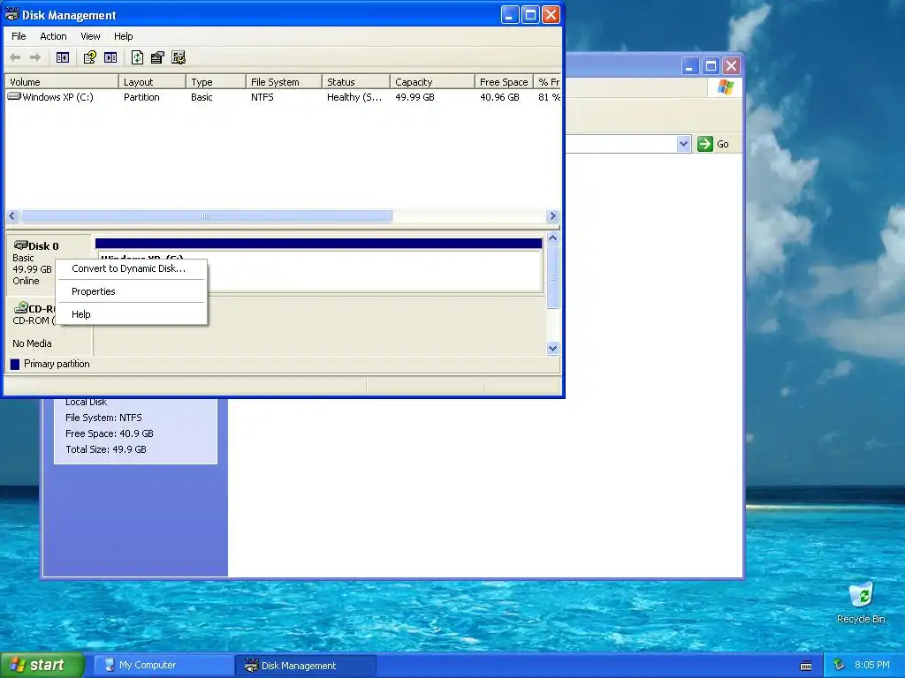Image resolution: width=905 pixels, height=678 pixels.
Task: Click the Start button
Action: (42, 666)
